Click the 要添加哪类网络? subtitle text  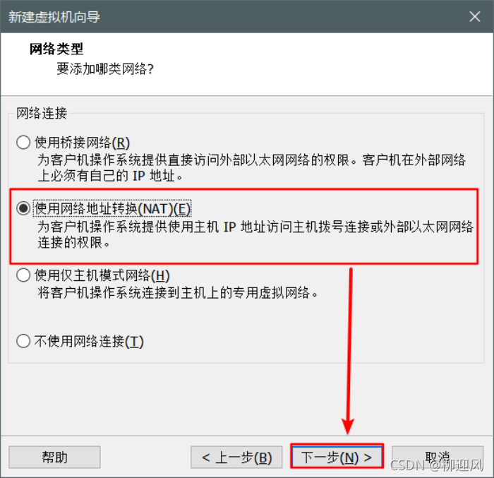coord(105,68)
